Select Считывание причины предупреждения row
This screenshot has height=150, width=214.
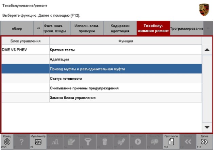(125, 88)
